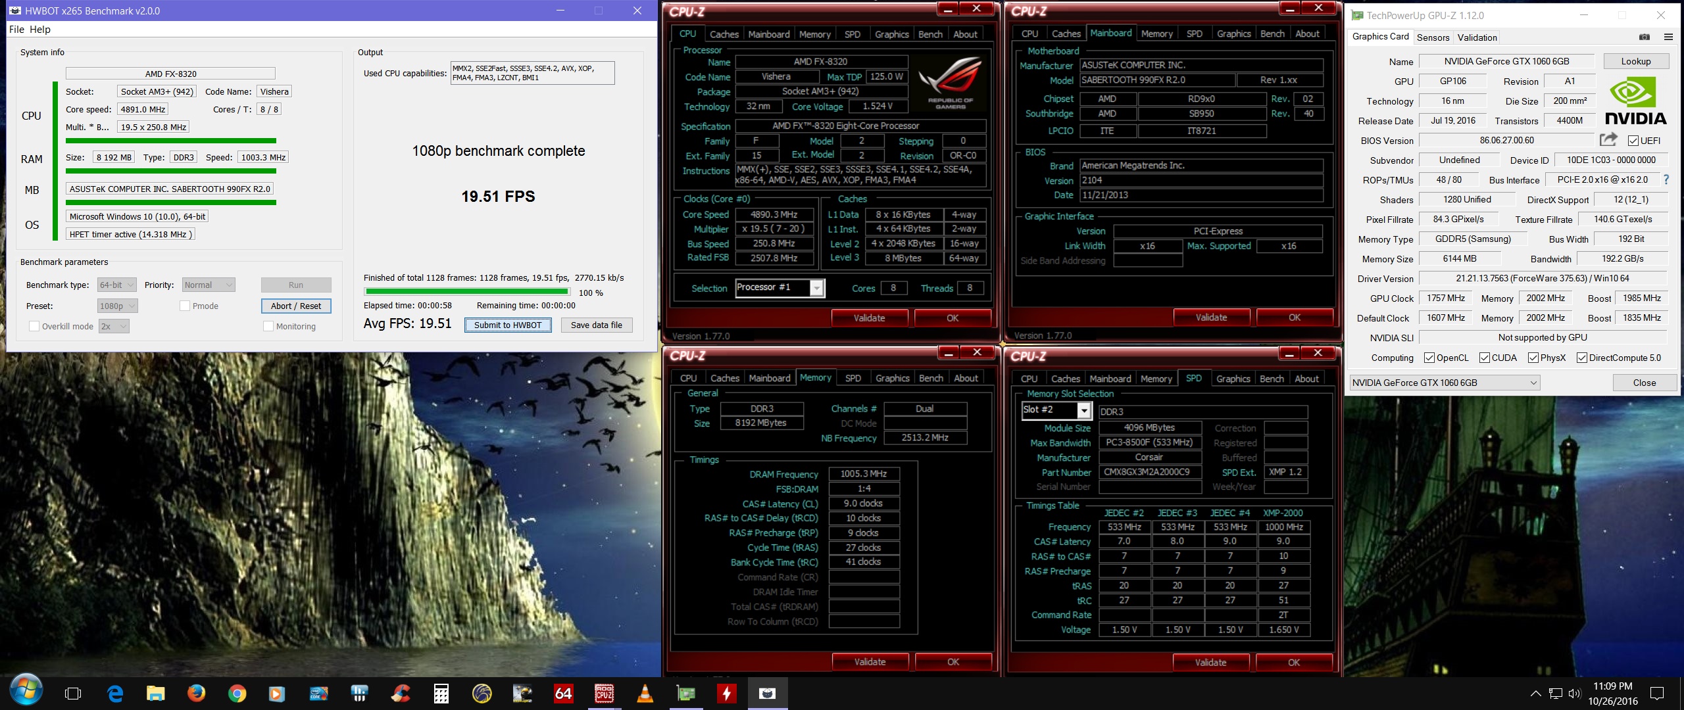
Task: Open the GPU selector dropdown in GPU-Z
Action: tap(1445, 383)
